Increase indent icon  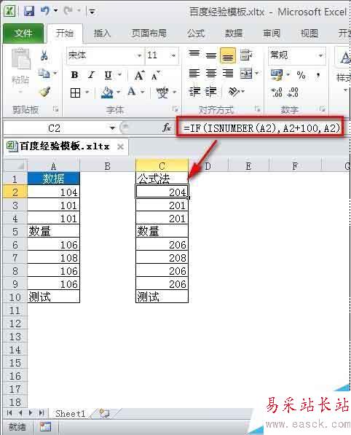pos(211,91)
